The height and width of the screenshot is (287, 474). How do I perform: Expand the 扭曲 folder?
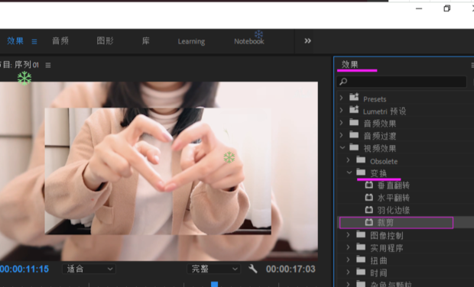[x=348, y=260]
